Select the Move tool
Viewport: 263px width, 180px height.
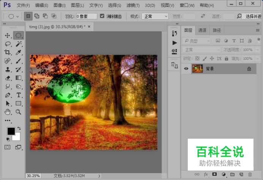pos(7,36)
